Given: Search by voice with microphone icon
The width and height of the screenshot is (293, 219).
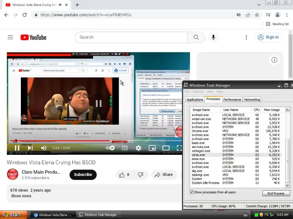Looking at the screenshot, I should coord(213,37).
